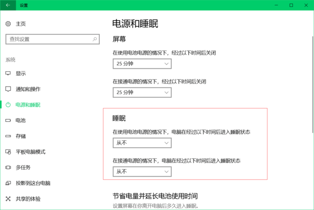Expand screen-off dropdown for battery power
The width and height of the screenshot is (314, 210).
pyautogui.click(x=142, y=64)
